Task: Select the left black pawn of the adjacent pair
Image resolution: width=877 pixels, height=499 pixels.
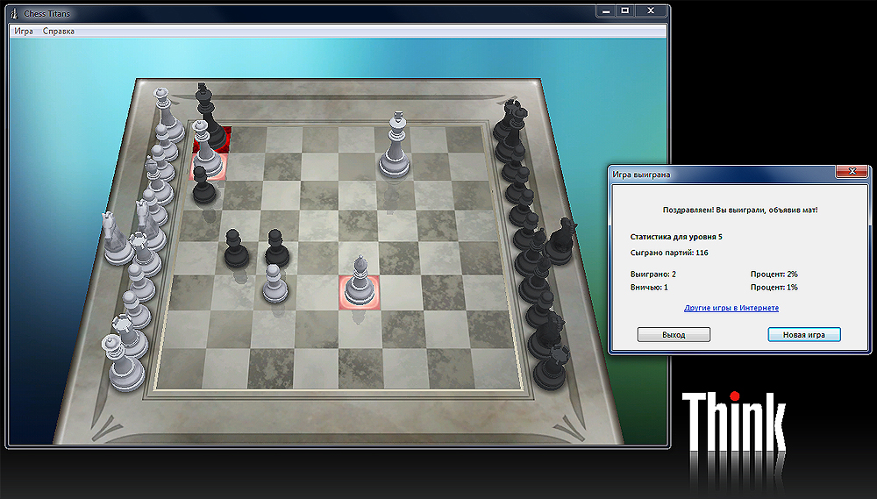Action: click(236, 249)
